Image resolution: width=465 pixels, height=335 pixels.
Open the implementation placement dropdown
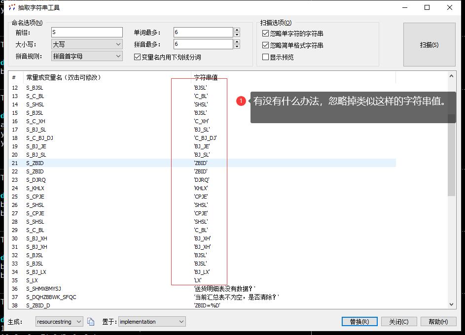point(152,322)
